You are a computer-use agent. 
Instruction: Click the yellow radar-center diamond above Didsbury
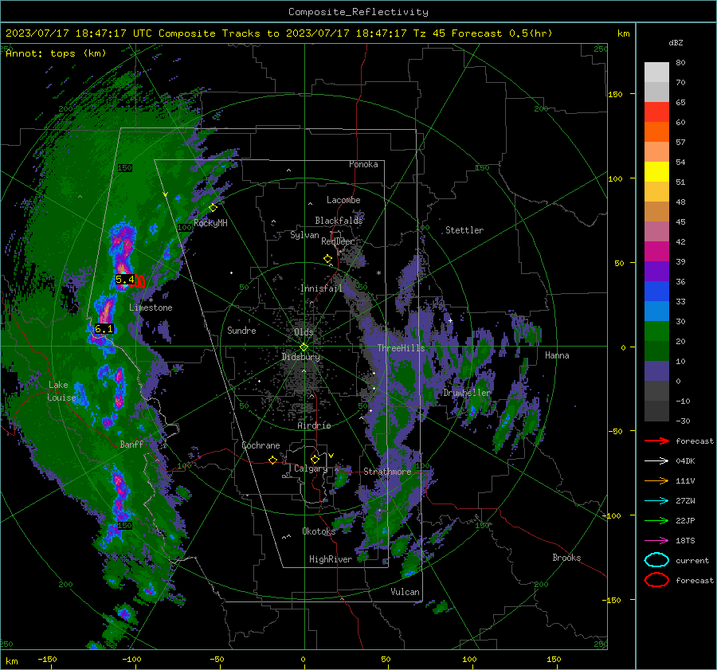[x=304, y=347]
